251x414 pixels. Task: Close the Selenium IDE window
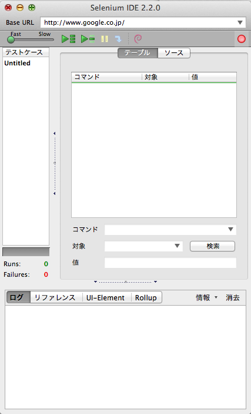[8, 8]
